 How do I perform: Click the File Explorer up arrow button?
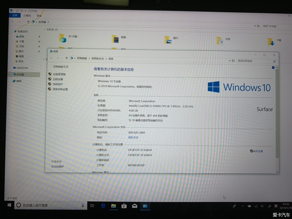28,22
